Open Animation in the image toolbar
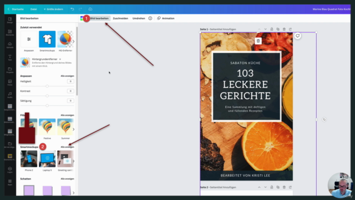 tap(166, 18)
